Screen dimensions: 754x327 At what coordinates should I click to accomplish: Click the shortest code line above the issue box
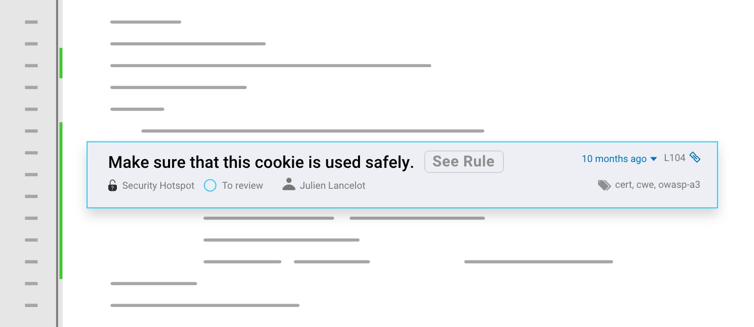pyautogui.click(x=137, y=109)
